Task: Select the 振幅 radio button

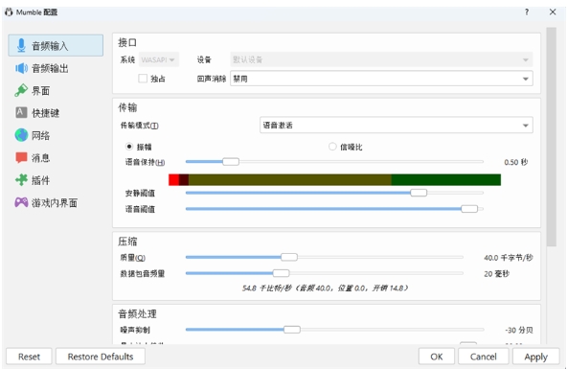Action: [129, 147]
